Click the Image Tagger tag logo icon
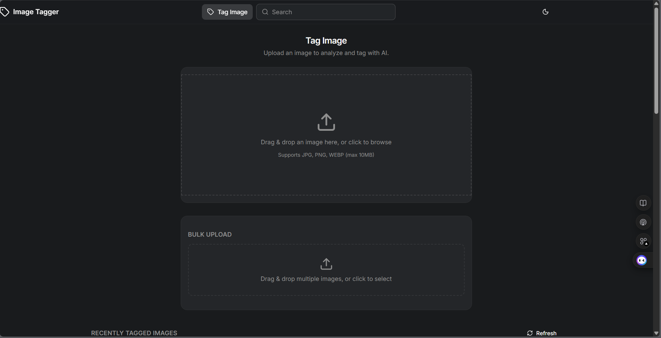661x338 pixels. (5, 12)
